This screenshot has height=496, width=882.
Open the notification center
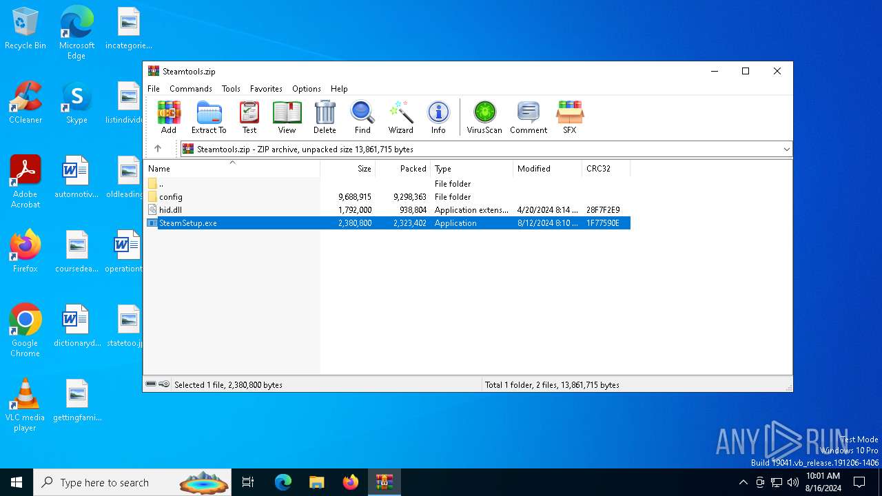point(859,482)
